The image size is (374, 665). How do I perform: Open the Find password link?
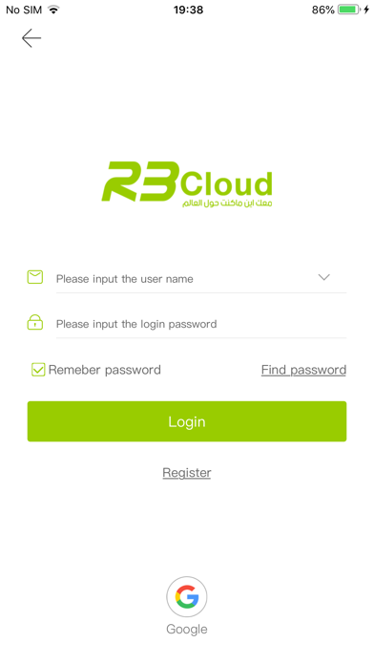(x=303, y=370)
